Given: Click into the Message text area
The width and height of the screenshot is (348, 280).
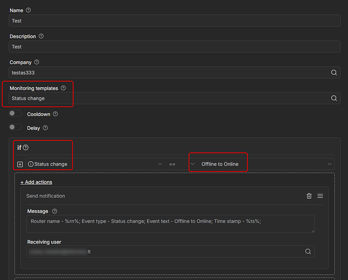Looking at the screenshot, I should point(171,224).
